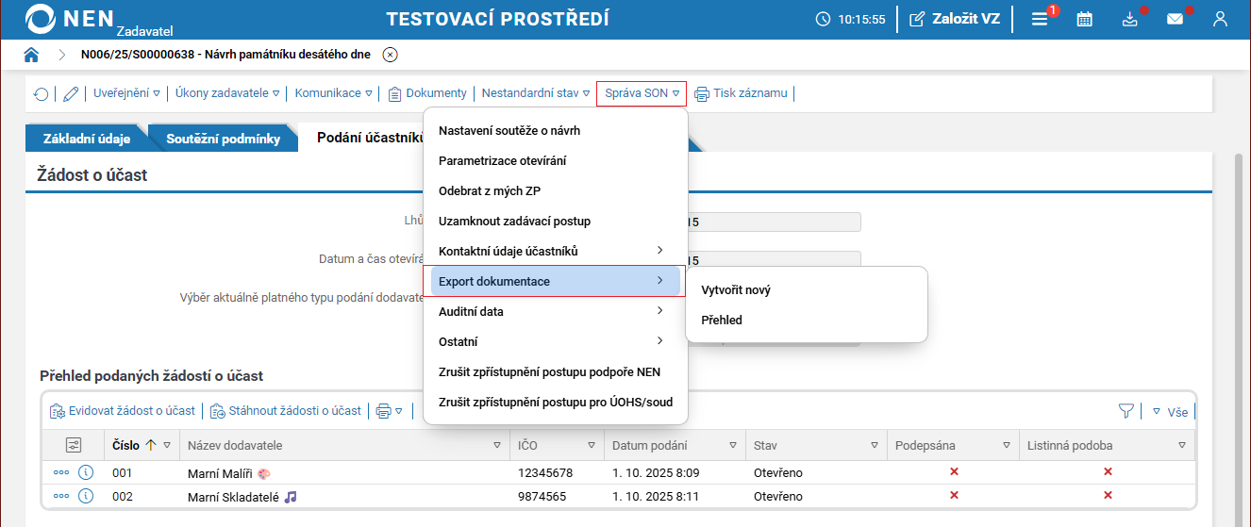Open the table print icon dropdown
Screen dimensions: 1251x527
point(389,410)
